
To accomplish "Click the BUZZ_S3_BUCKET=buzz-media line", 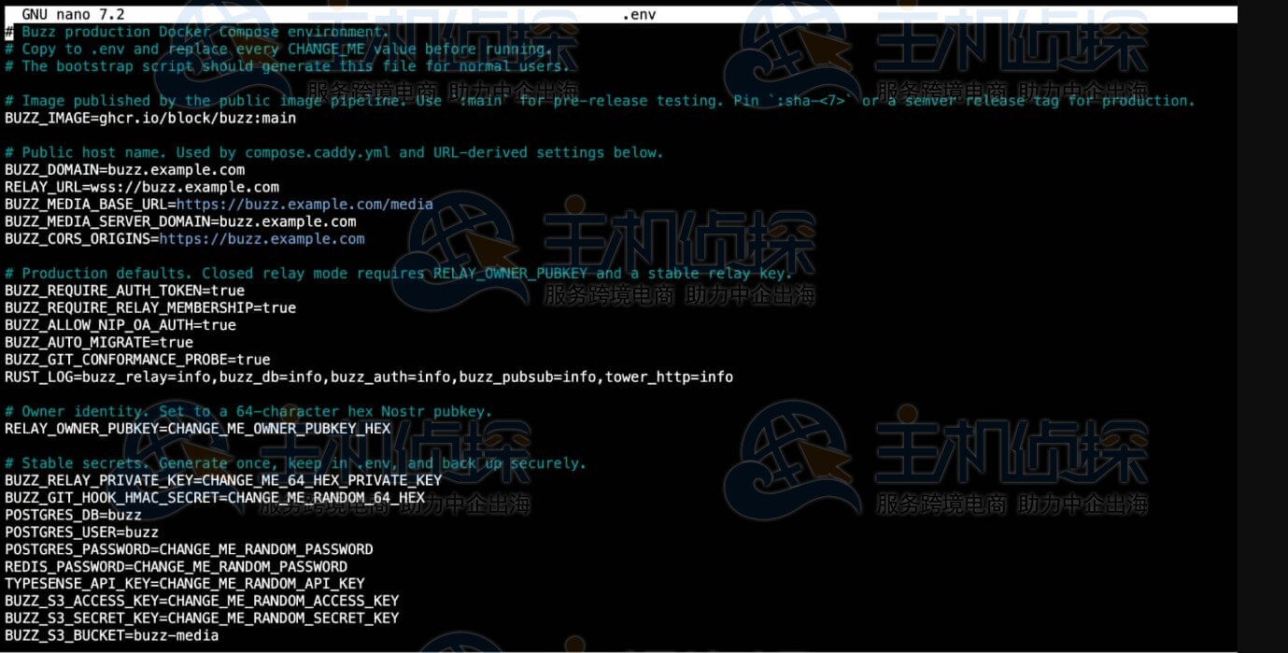I will coord(112,636).
